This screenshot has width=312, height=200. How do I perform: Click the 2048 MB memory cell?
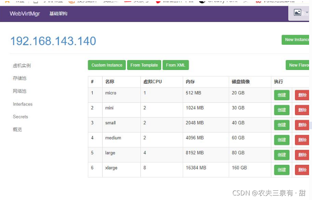[206, 125]
